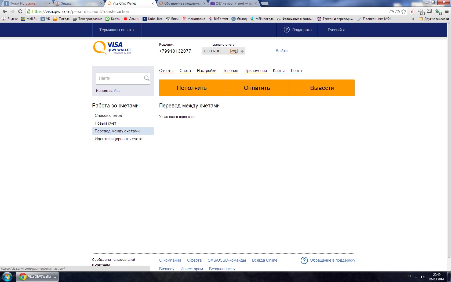
Task: Open the Телепрограмма bookmark
Action: [88, 19]
